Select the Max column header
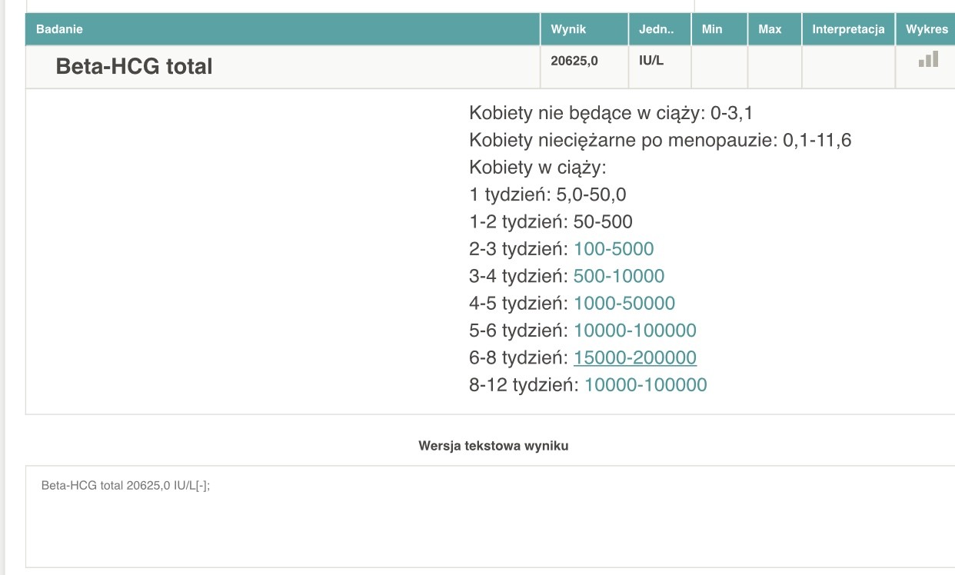 point(770,29)
